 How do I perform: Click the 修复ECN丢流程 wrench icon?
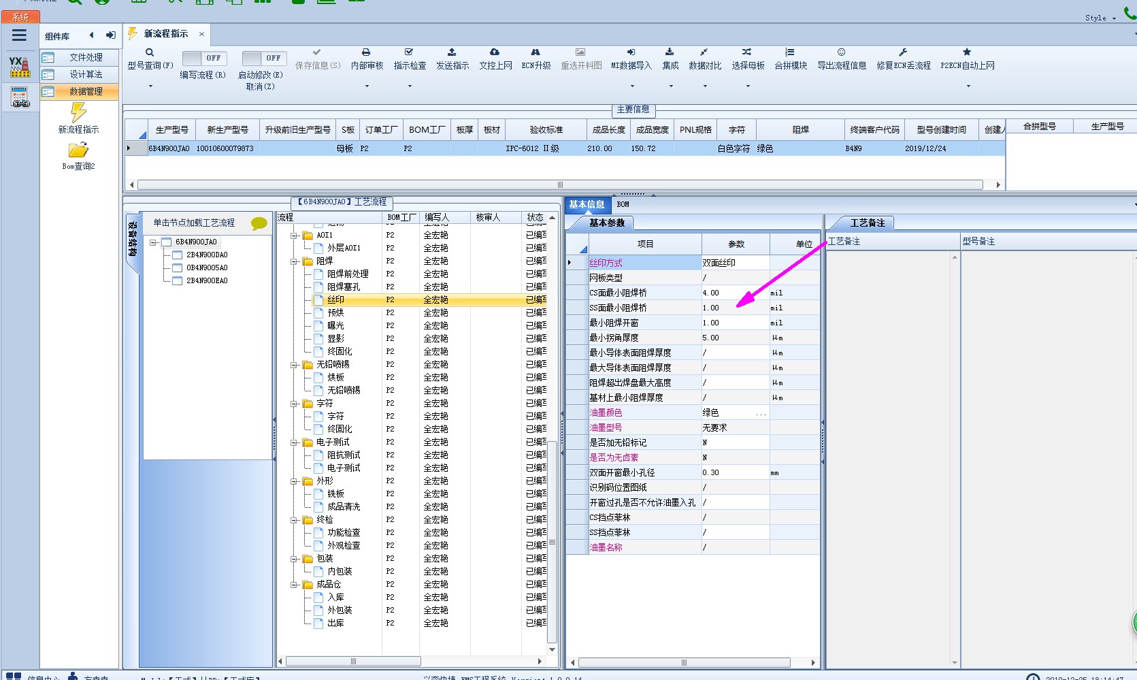[x=903, y=52]
